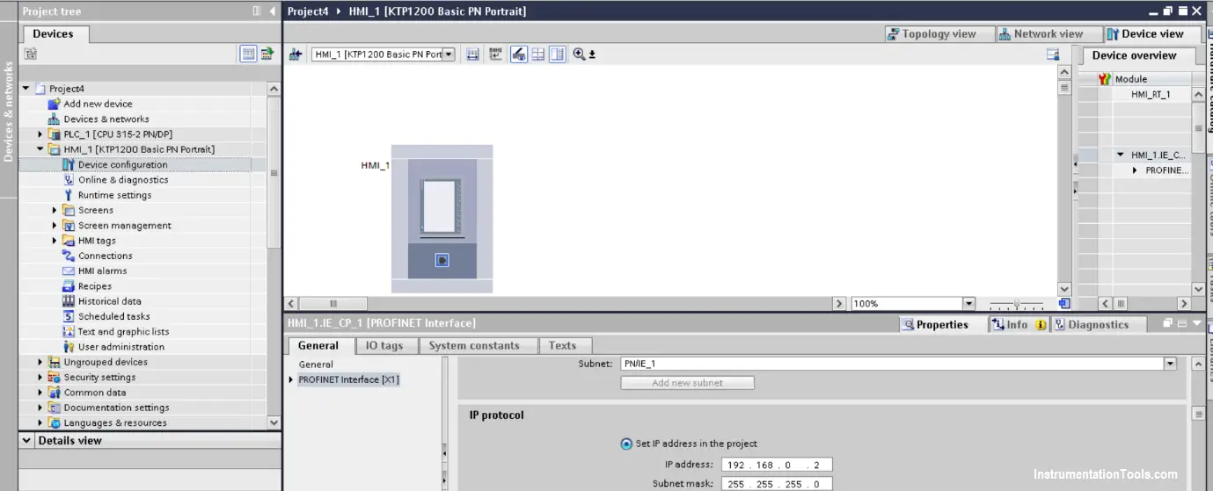Image resolution: width=1213 pixels, height=491 pixels.
Task: Click the zoom magnifier toolbar icon
Action: pos(579,54)
